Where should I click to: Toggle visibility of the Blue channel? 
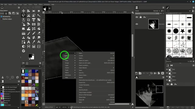(167, 77)
